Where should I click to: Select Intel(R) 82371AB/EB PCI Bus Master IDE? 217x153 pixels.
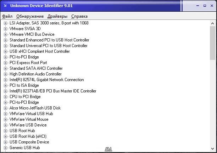pyautogui.click(x=53, y=91)
